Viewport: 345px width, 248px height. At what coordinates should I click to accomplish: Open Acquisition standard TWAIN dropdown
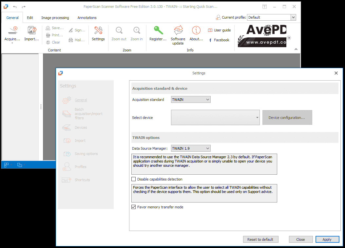(x=191, y=100)
